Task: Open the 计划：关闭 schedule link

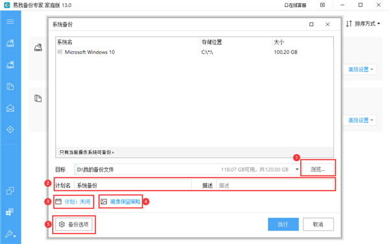Action: pos(73,202)
